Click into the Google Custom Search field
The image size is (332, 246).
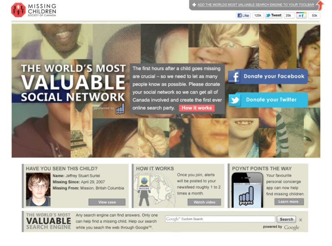click(x=220, y=219)
